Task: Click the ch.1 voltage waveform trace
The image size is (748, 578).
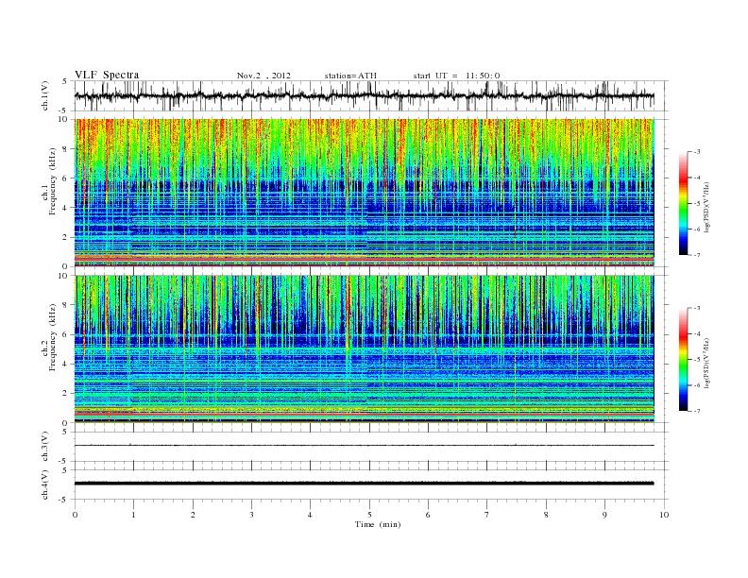Action: tap(364, 95)
